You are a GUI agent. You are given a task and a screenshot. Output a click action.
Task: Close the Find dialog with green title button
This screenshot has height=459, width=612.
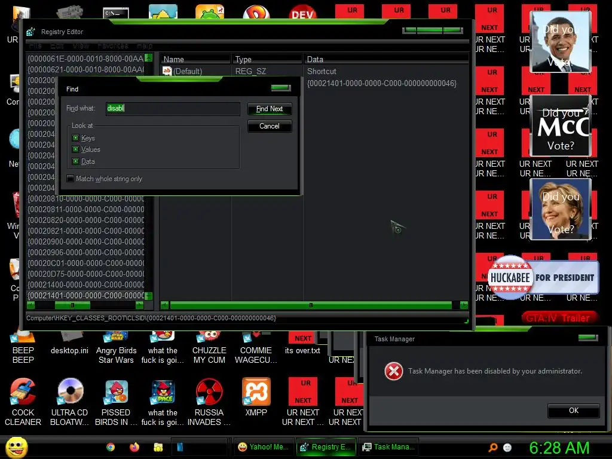click(281, 87)
